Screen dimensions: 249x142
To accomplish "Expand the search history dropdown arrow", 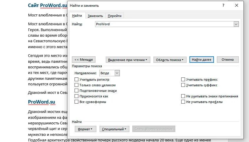I will (236, 24).
